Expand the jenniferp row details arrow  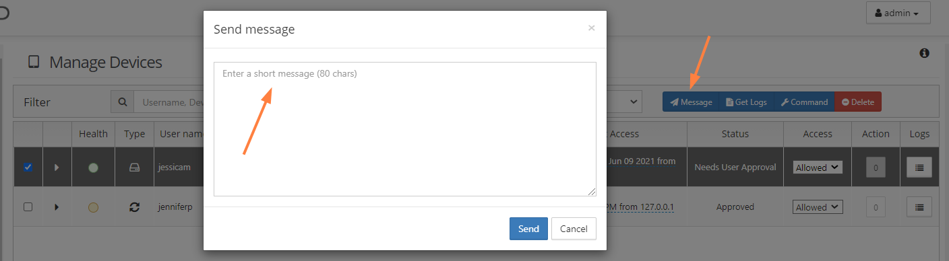coord(57,207)
